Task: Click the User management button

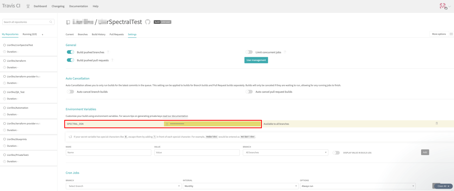Action: (x=256, y=60)
